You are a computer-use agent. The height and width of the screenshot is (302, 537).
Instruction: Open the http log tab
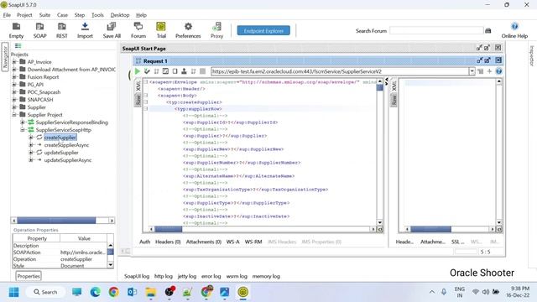click(164, 276)
